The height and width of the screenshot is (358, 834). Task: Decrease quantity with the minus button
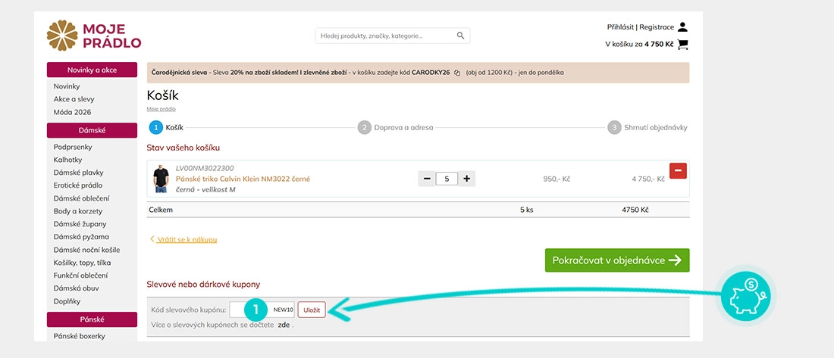[x=427, y=179]
